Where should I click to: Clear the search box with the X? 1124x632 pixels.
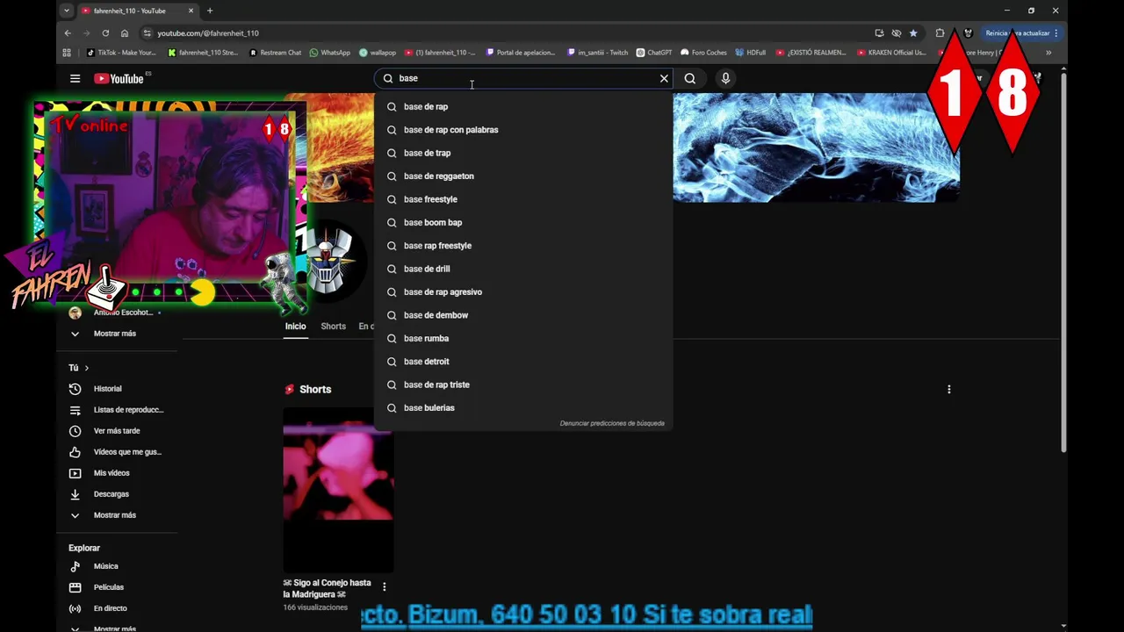coord(664,78)
